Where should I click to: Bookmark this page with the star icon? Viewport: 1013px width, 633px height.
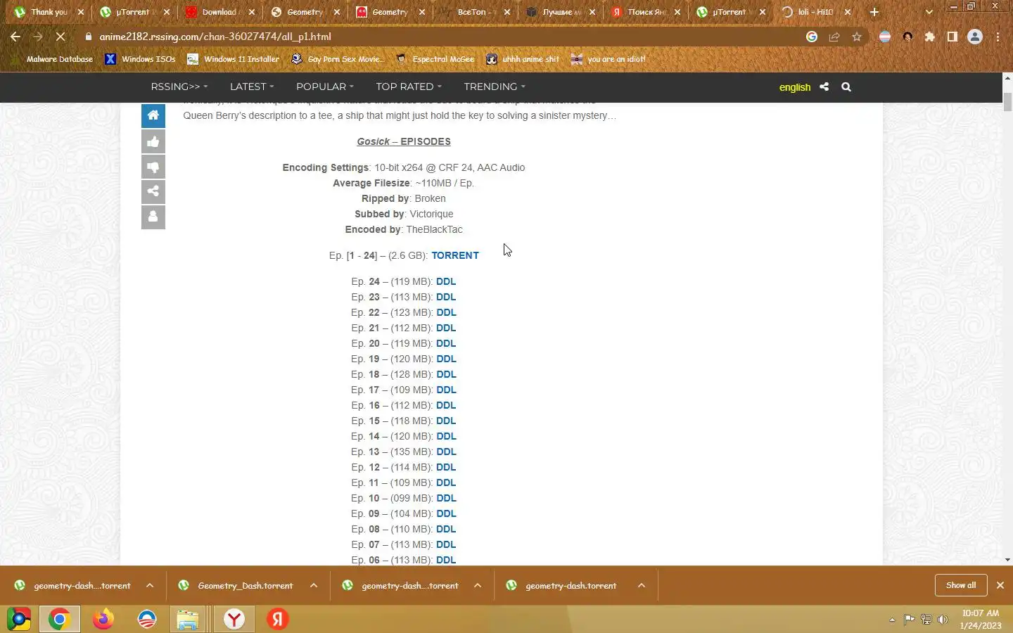point(857,37)
